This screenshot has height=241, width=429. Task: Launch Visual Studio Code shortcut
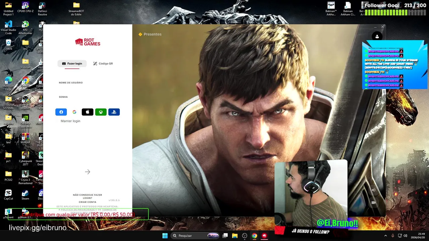click(8, 28)
